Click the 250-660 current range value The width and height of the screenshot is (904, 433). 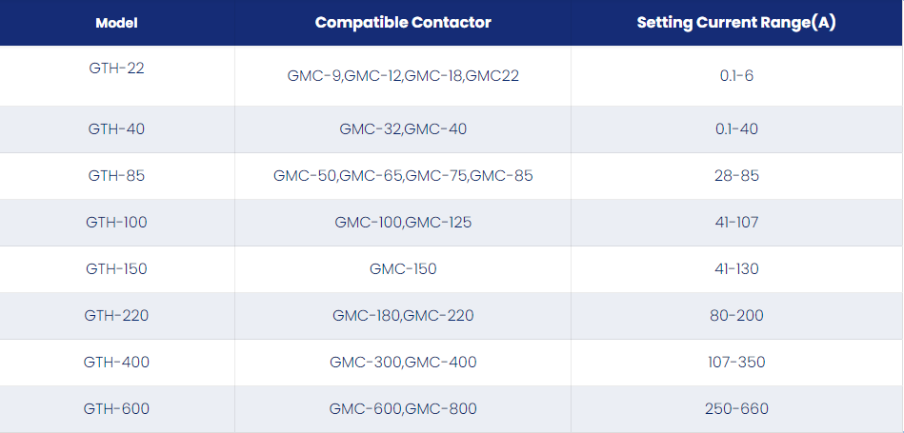tap(736, 409)
